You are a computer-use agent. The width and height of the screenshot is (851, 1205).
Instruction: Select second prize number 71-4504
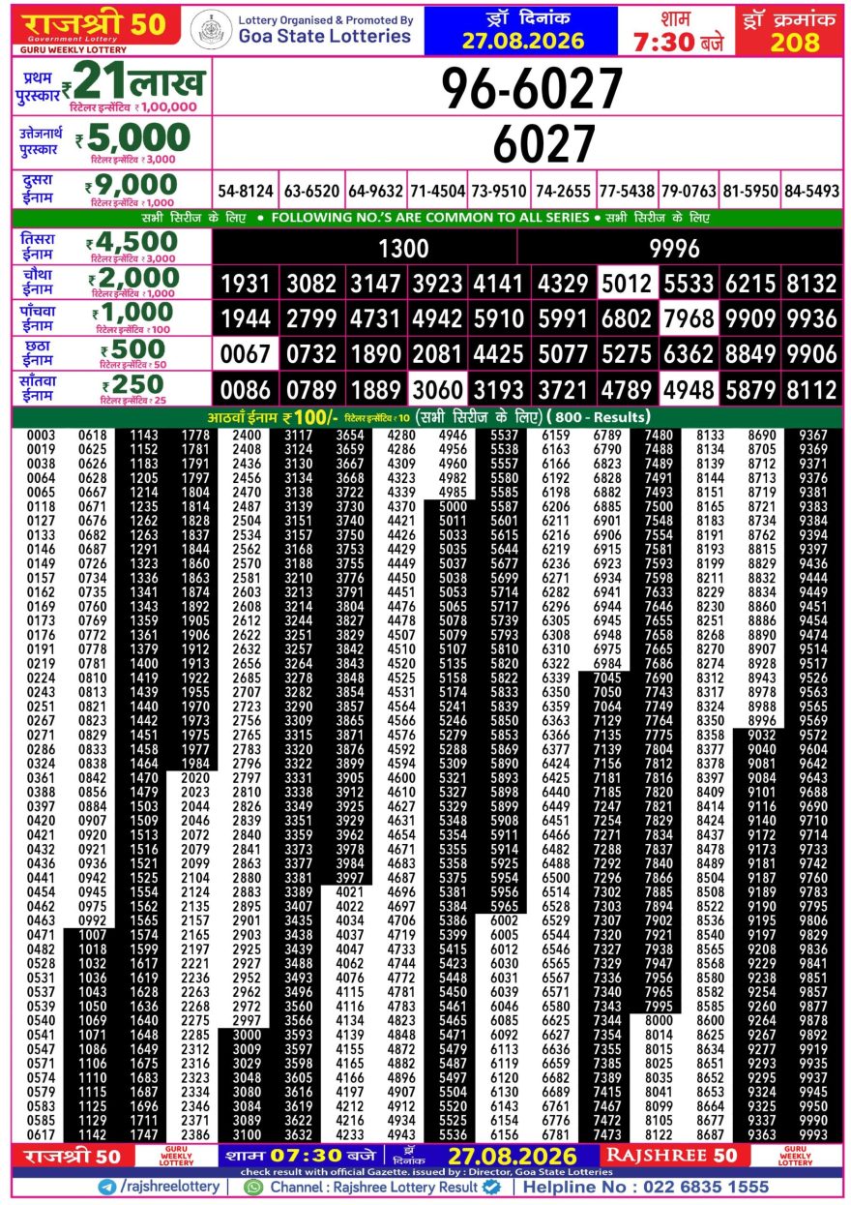coord(437,191)
